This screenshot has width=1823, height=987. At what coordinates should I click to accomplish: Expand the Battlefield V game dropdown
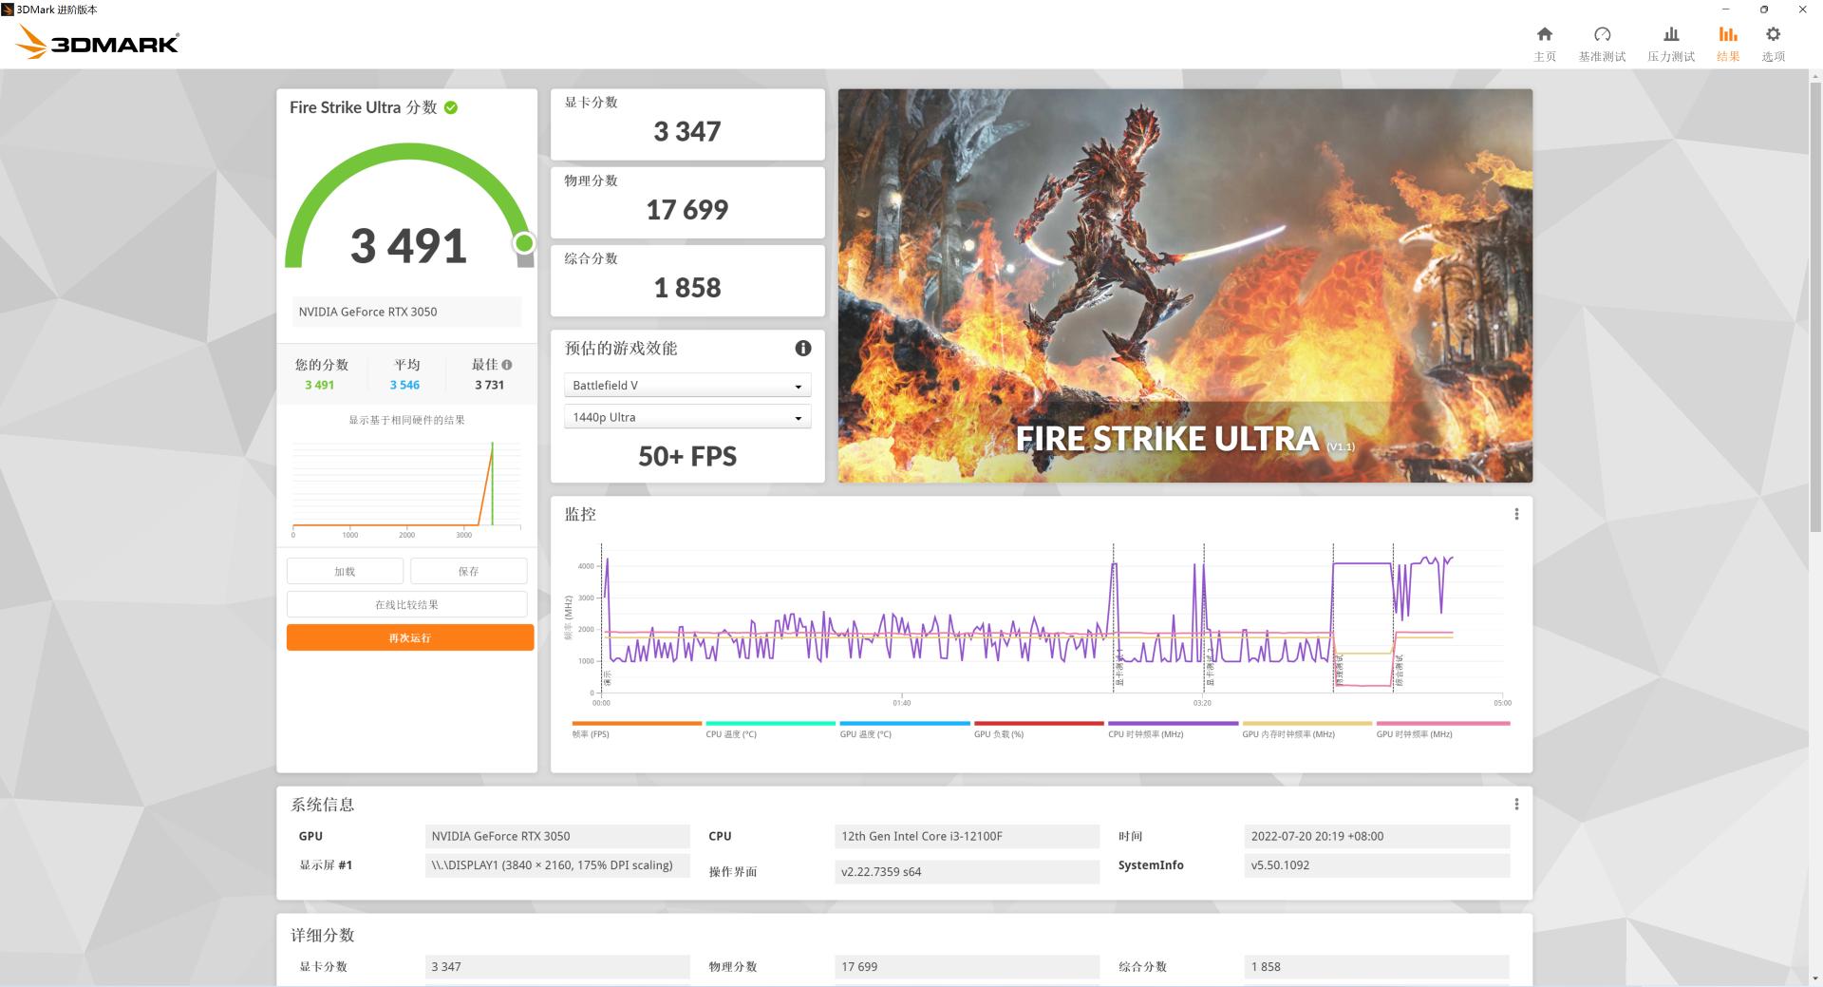pyautogui.click(x=687, y=386)
